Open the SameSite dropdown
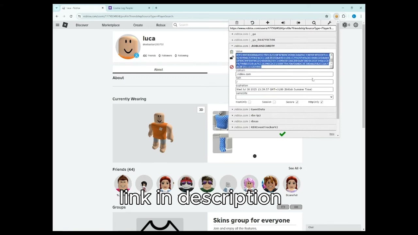 pos(284,97)
